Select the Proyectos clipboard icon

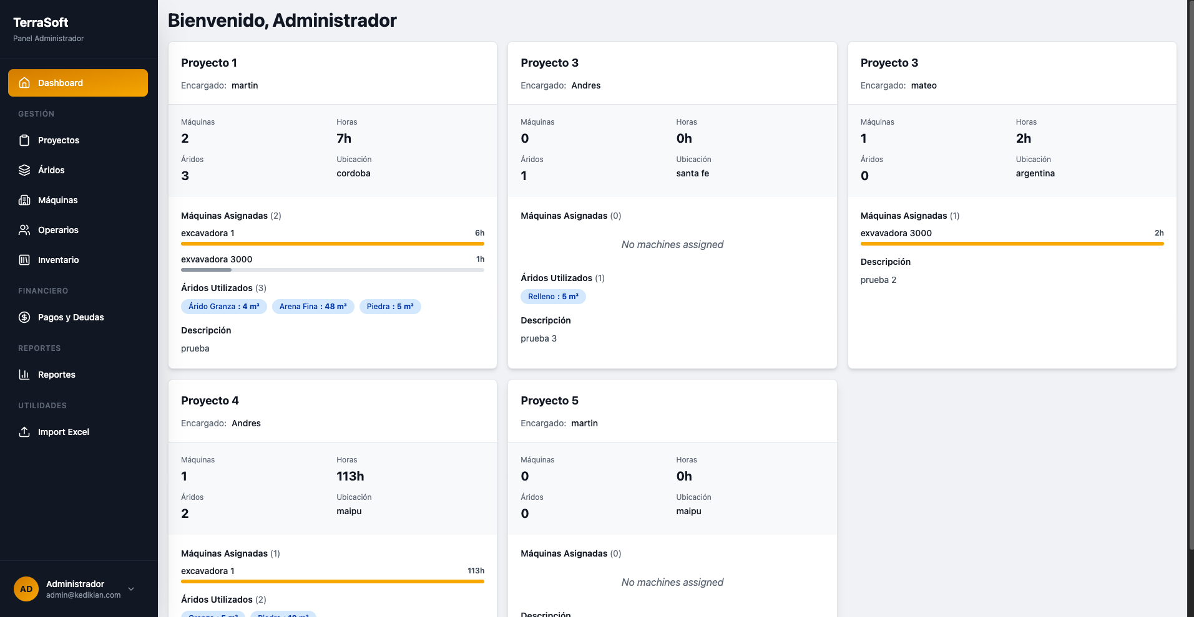click(24, 140)
